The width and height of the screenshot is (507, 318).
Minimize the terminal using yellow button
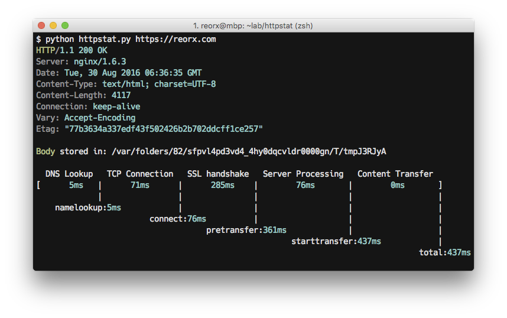pyautogui.click(x=53, y=25)
